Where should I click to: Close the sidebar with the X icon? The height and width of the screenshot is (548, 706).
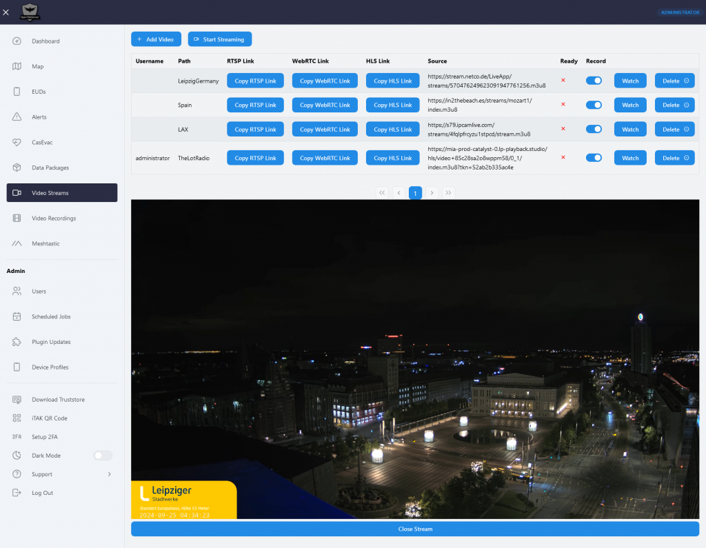coord(6,12)
